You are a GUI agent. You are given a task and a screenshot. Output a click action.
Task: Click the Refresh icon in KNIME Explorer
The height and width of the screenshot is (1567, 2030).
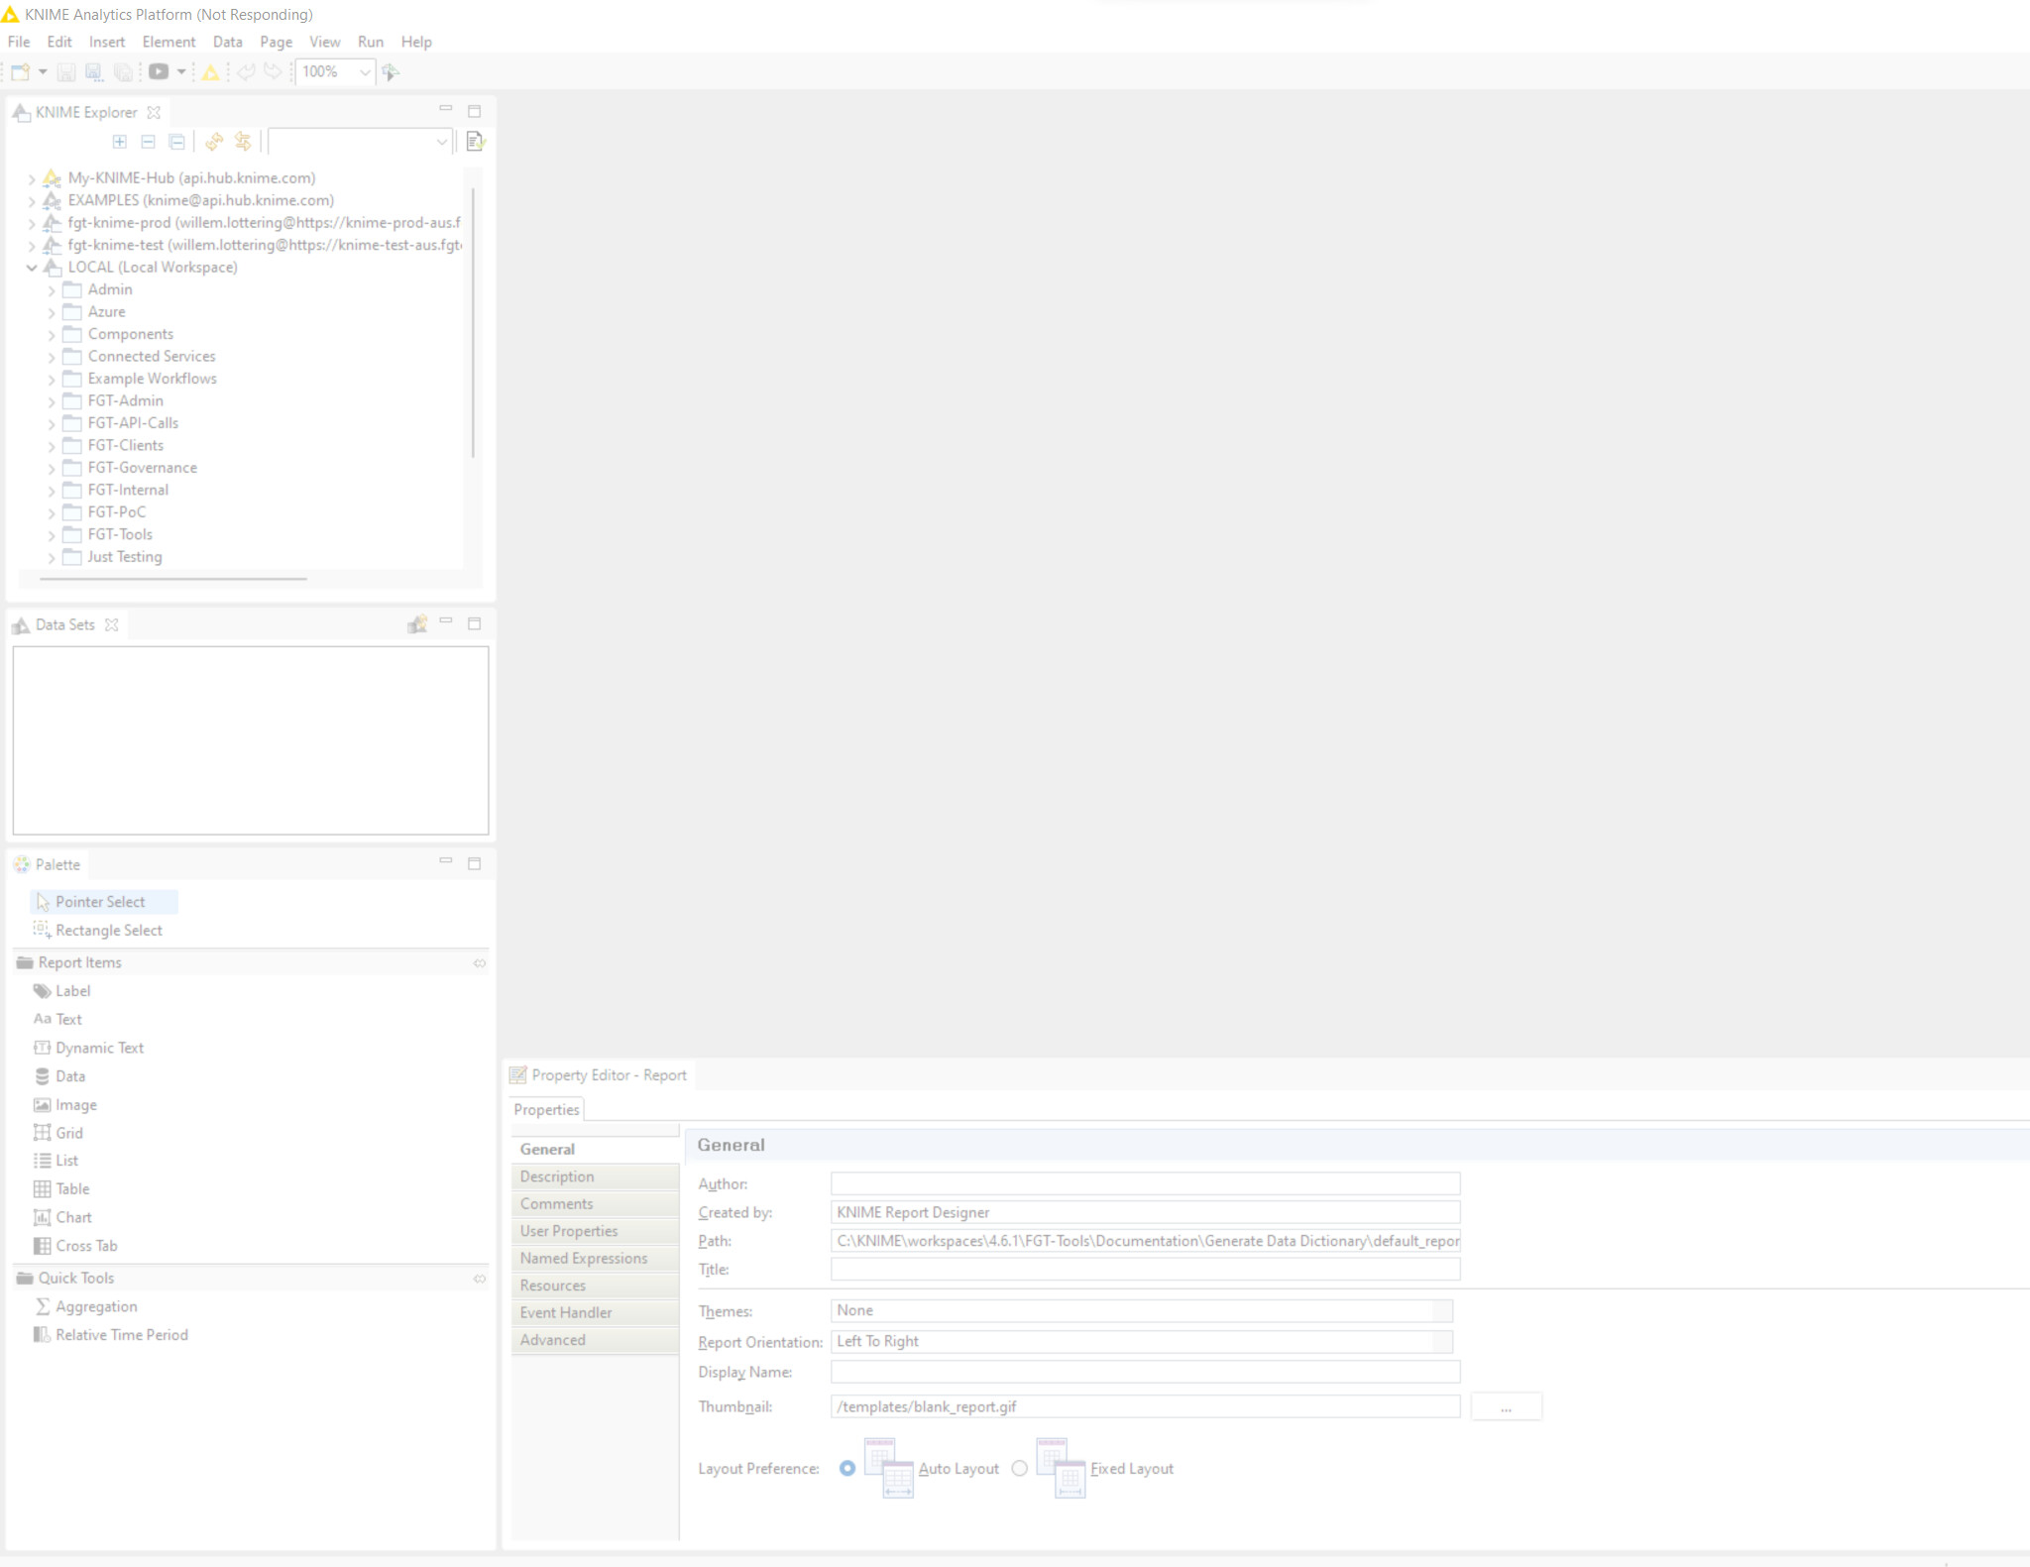pyautogui.click(x=214, y=142)
